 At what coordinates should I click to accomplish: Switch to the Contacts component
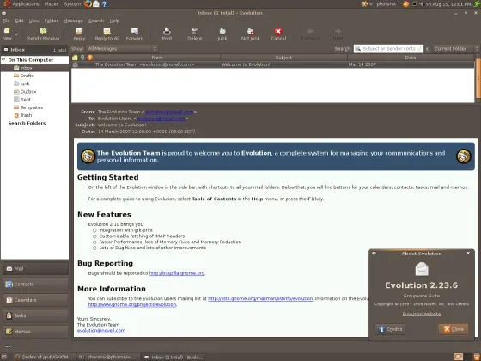click(x=35, y=285)
